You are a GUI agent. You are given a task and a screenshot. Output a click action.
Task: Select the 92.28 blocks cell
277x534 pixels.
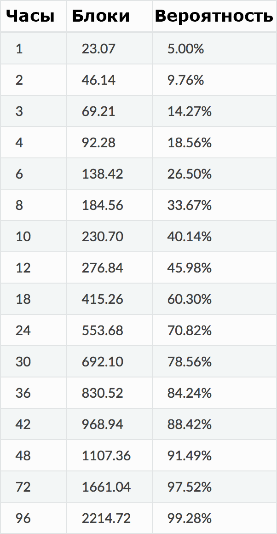[109, 143]
